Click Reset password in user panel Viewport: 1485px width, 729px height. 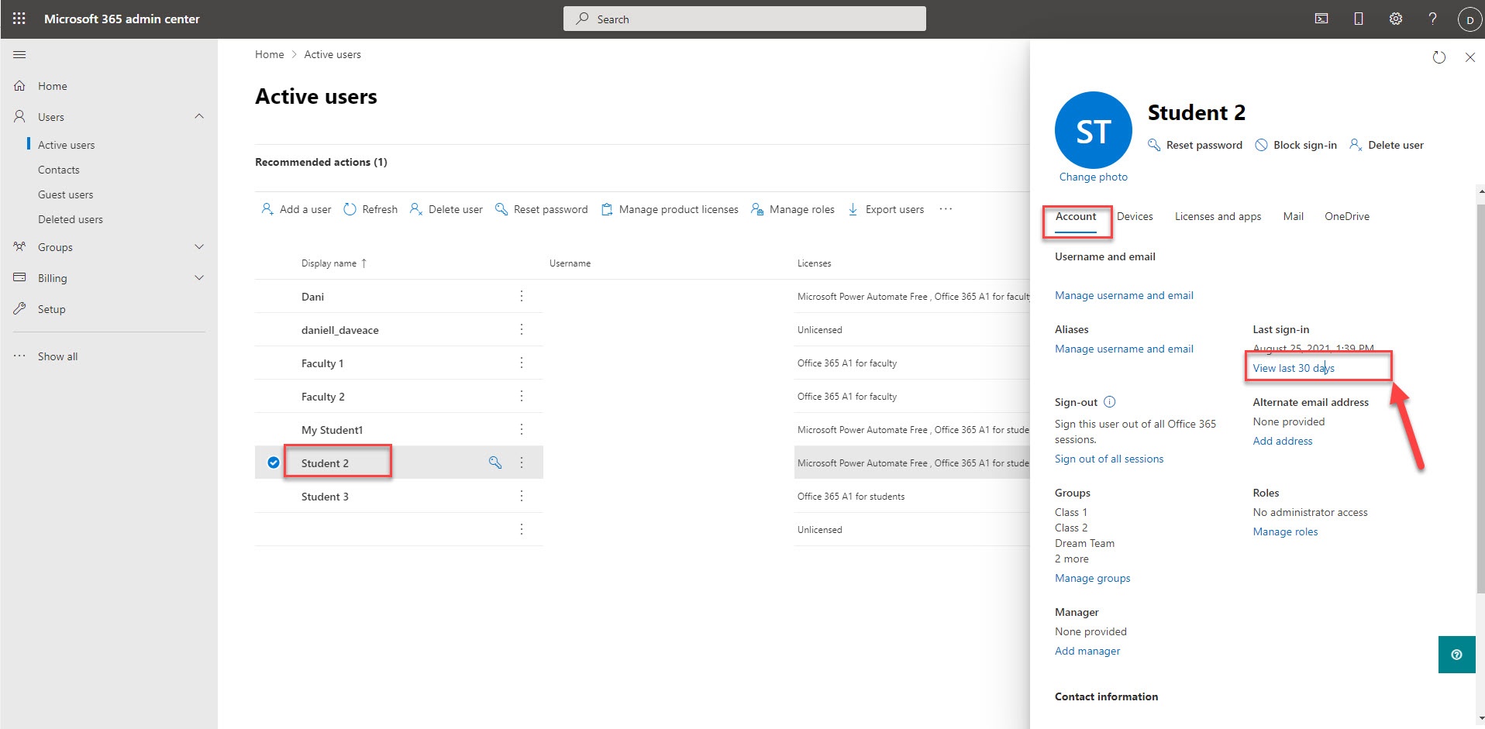point(1194,145)
